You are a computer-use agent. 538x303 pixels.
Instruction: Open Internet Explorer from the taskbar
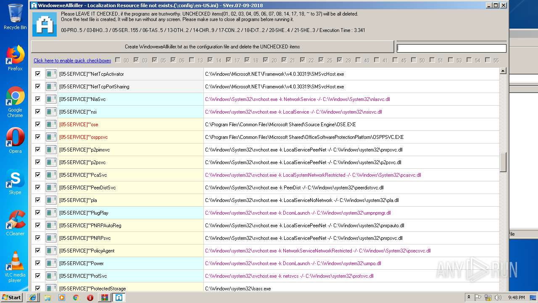33,298
